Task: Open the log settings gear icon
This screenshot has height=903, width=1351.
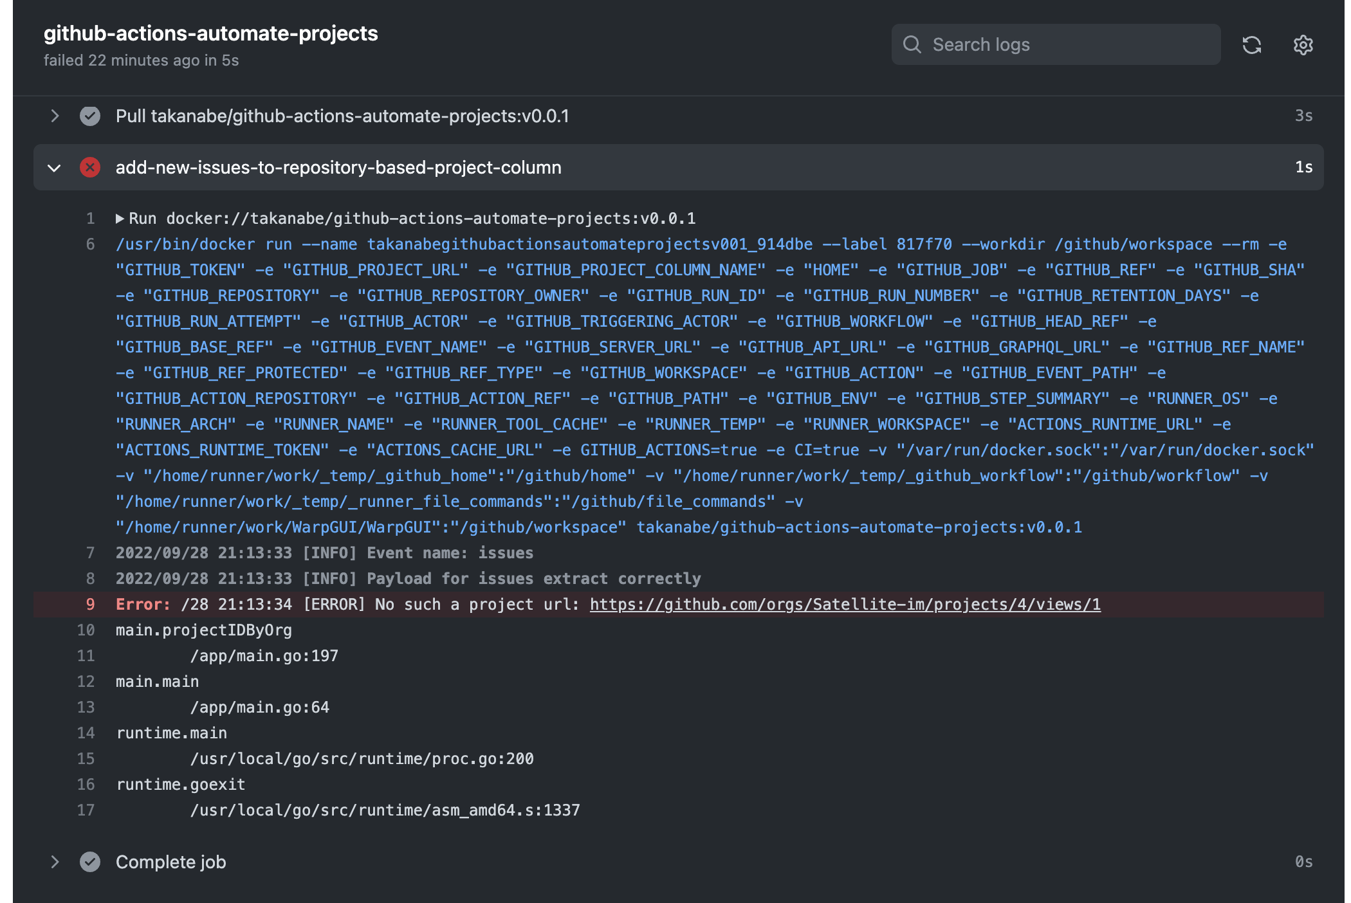Action: coord(1303,45)
